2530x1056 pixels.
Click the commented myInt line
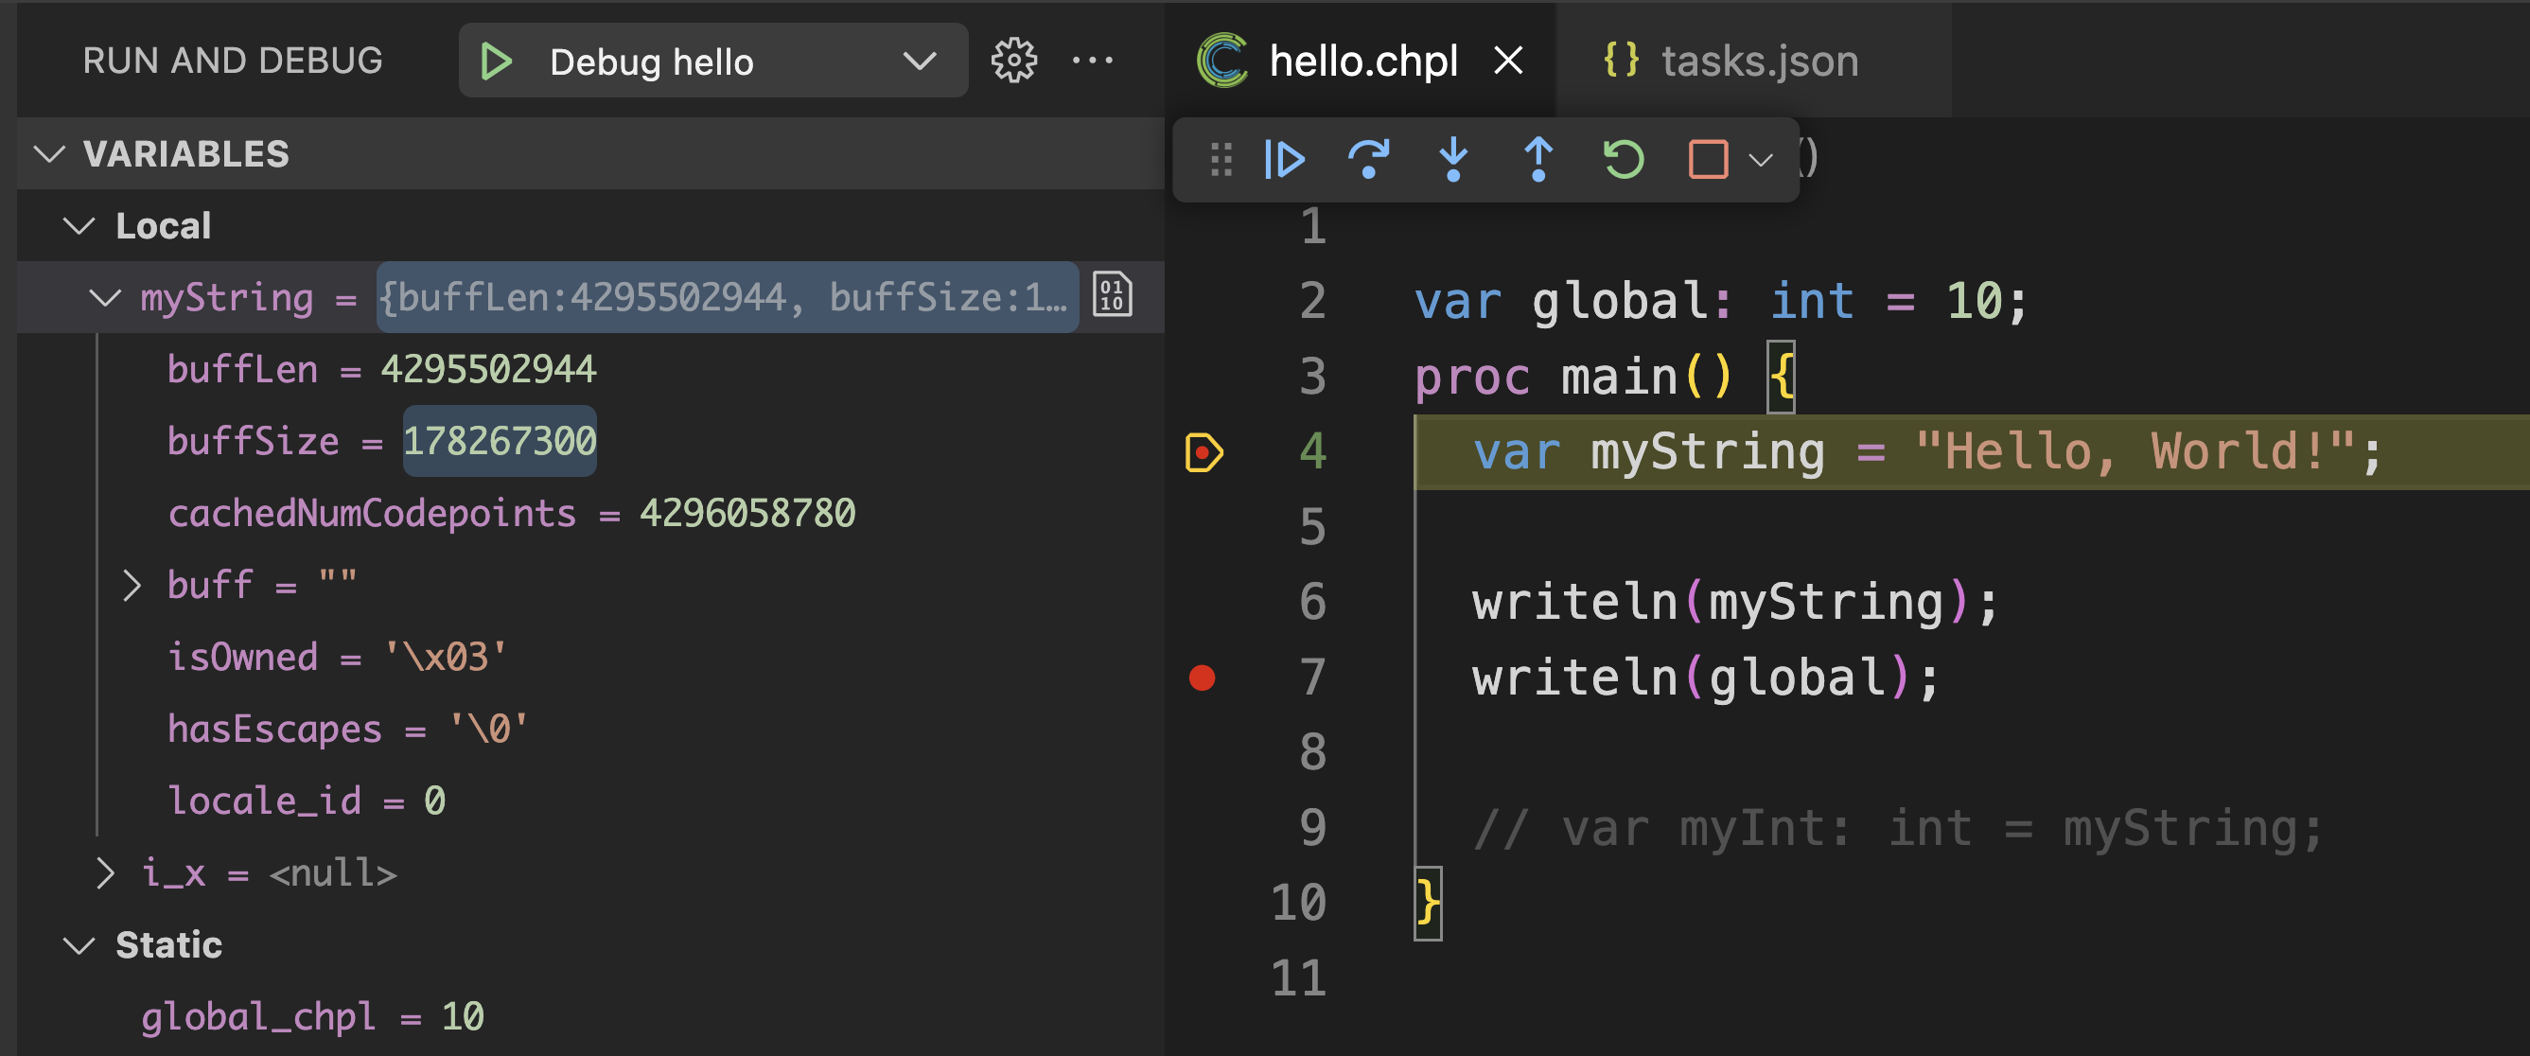pyautogui.click(x=1898, y=828)
